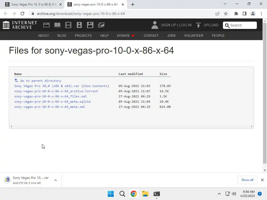Open the ABOUT menu item
The height and width of the screenshot is (200, 267).
(x=44, y=35)
